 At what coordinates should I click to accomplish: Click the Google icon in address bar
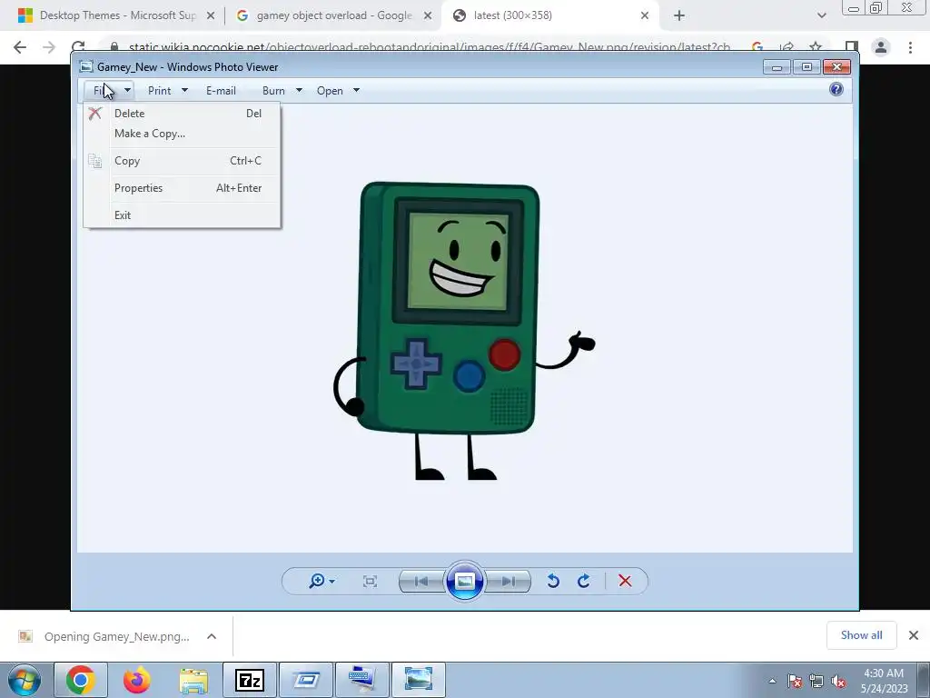tap(757, 47)
